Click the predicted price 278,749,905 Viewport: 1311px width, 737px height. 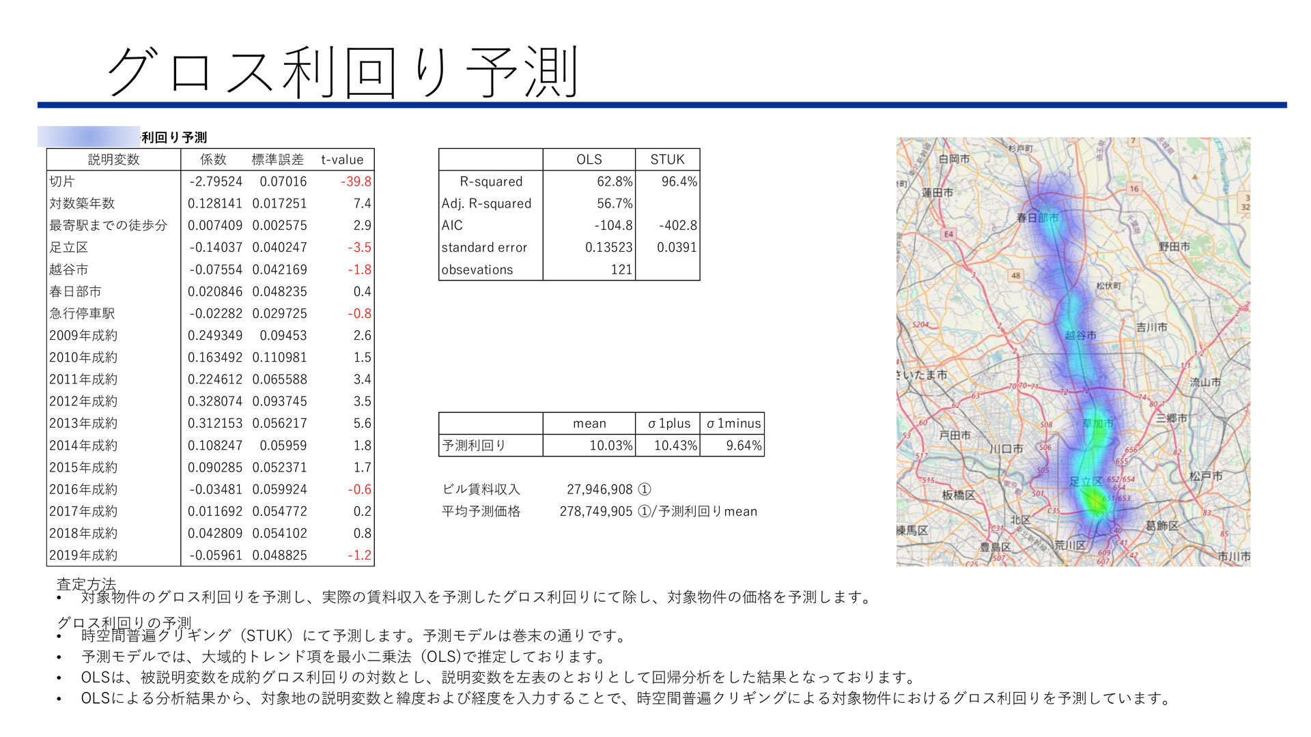596,511
